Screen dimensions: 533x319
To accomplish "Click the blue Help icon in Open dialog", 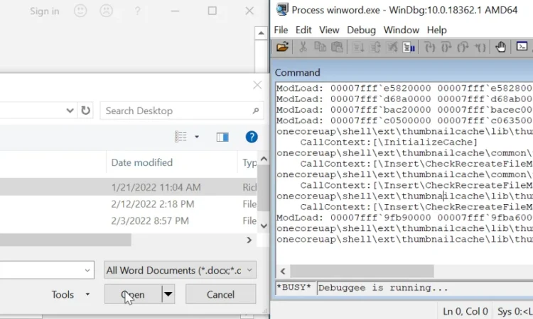I will point(252,137).
